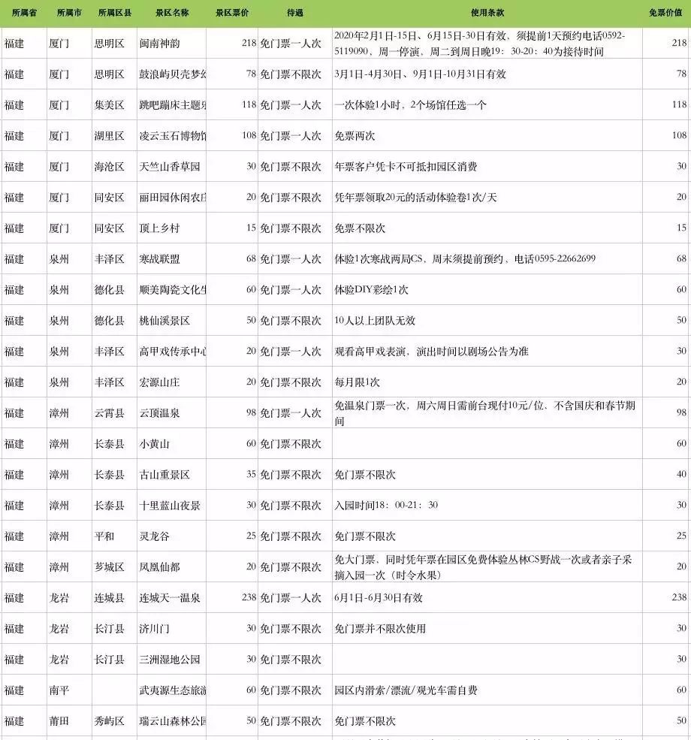Click the 待遇 column header
The height and width of the screenshot is (740, 691).
295,13
